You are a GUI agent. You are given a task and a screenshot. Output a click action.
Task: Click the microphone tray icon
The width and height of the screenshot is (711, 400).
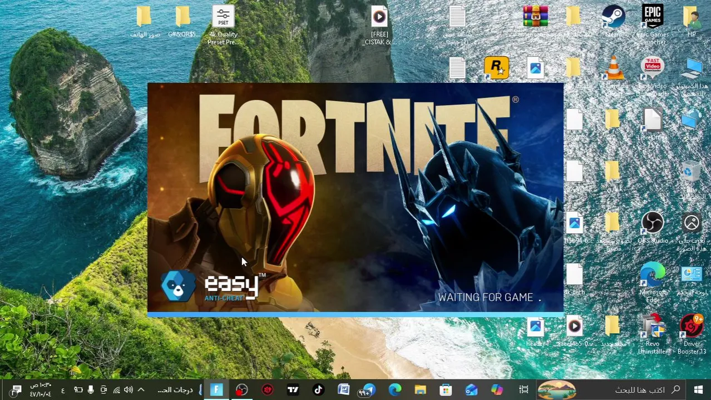coord(91,390)
